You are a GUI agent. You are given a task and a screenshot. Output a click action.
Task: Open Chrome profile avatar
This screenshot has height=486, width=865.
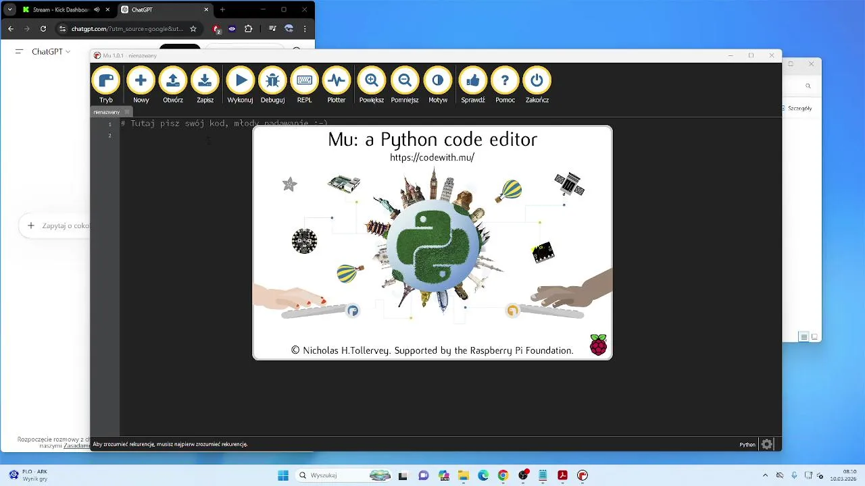pos(289,29)
